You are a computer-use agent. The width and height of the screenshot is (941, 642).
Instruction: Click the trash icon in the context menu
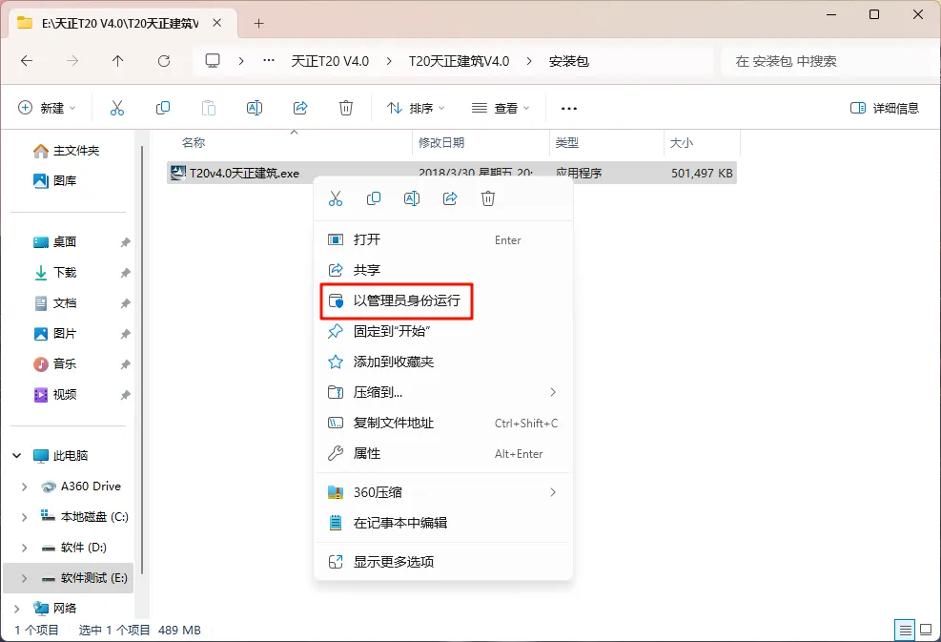tap(488, 198)
